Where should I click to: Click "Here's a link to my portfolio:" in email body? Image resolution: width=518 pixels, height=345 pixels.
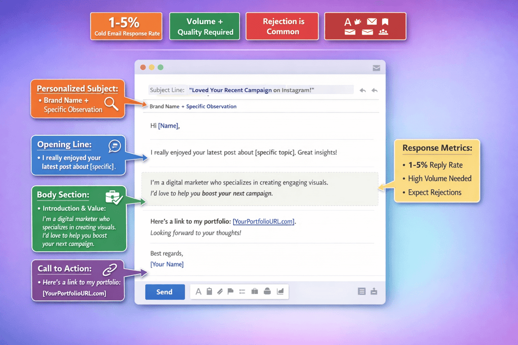tap(191, 221)
